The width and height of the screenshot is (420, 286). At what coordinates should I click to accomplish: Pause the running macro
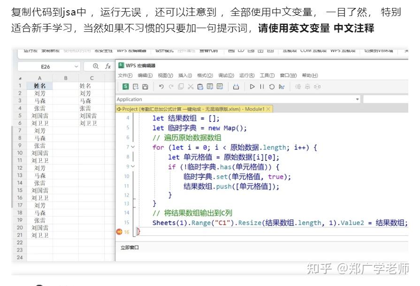(262, 86)
